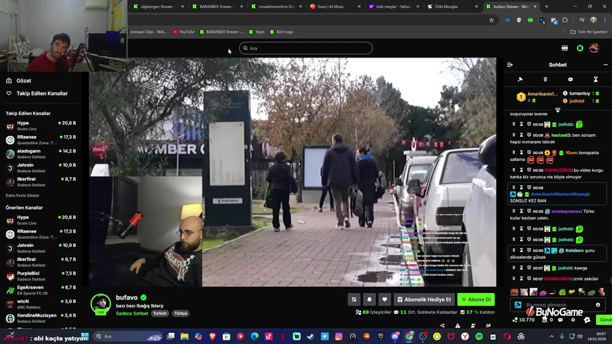Click the hourglass timeout icon in chat toolbar
The width and height of the screenshot is (612, 344).
pos(596,79)
